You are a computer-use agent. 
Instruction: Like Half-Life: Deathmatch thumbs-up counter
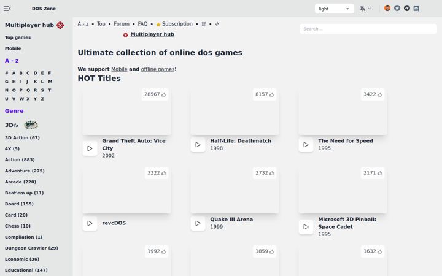[x=265, y=94]
